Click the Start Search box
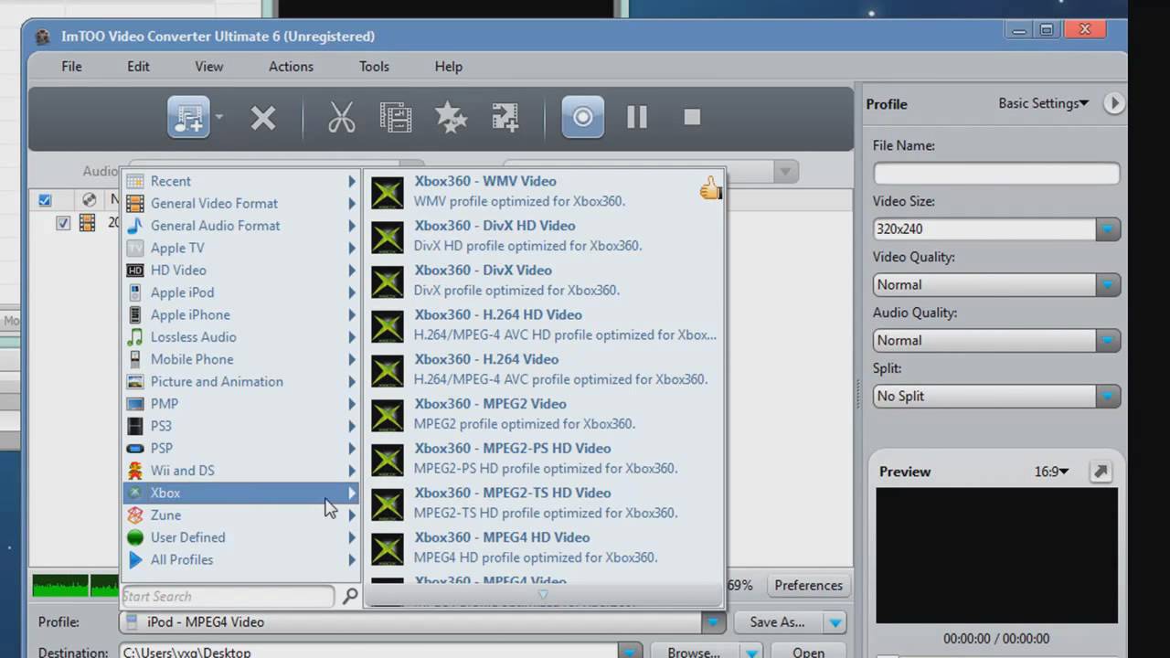1170x658 pixels. pyautogui.click(x=229, y=596)
